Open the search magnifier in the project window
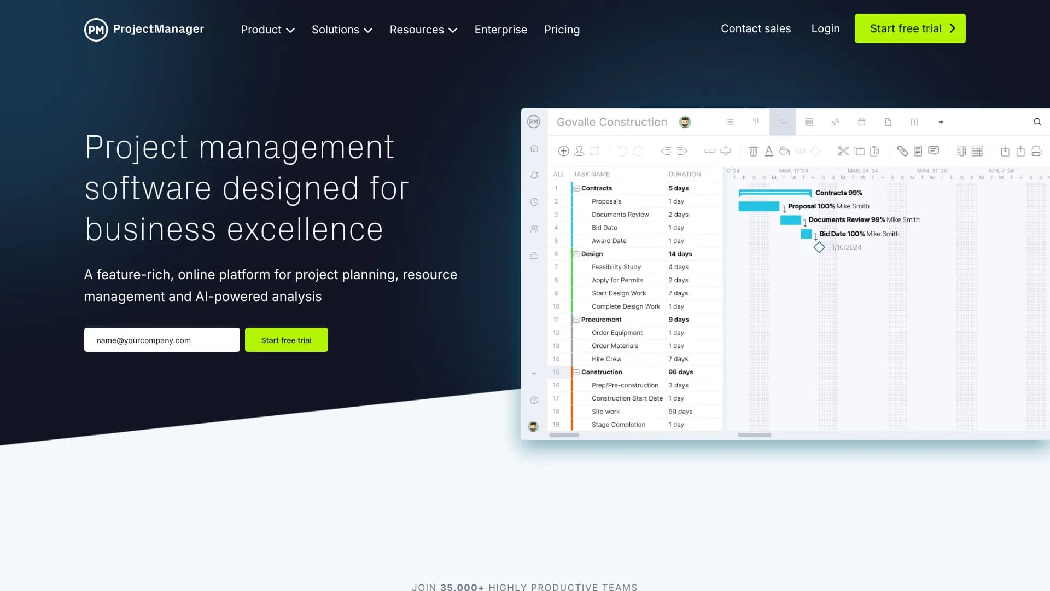The height and width of the screenshot is (591, 1050). point(1037,121)
